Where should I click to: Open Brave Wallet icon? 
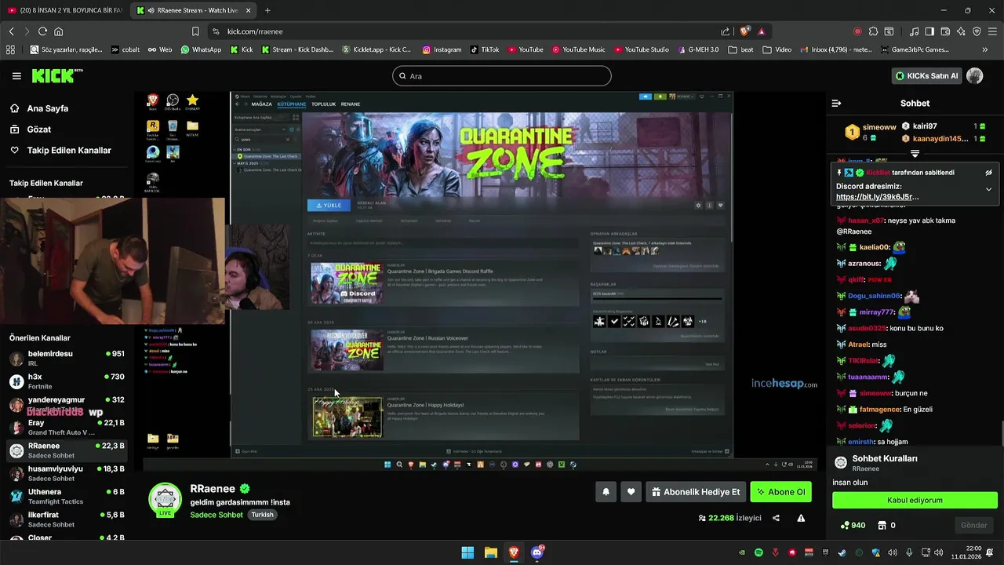945,31
